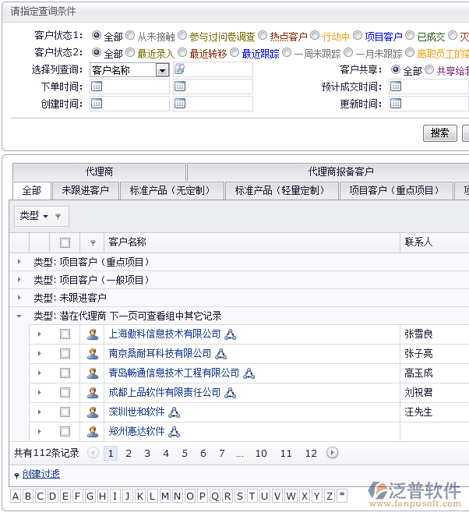The width and height of the screenshot is (469, 516).
Task: Check the box for 成都上品软件有限责任公司 row
Action: click(x=65, y=393)
